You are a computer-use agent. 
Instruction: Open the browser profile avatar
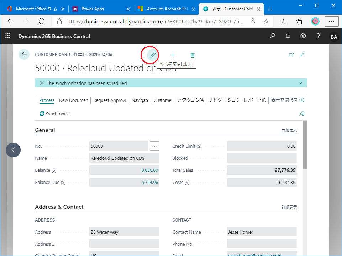coord(315,21)
